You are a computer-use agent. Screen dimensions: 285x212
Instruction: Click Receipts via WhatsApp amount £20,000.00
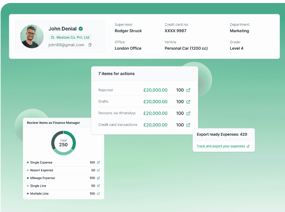155,113
